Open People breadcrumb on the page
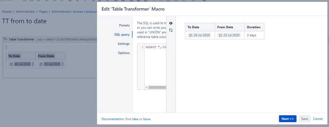 tap(7, 12)
